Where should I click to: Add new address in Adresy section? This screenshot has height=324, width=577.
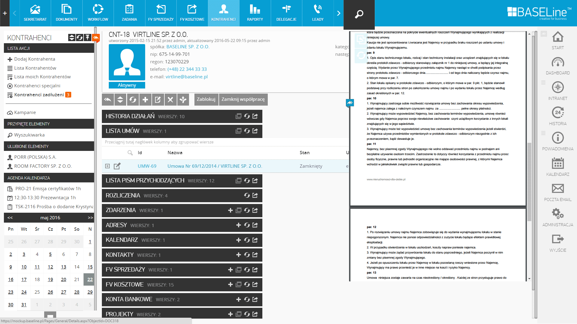pyautogui.click(x=239, y=225)
